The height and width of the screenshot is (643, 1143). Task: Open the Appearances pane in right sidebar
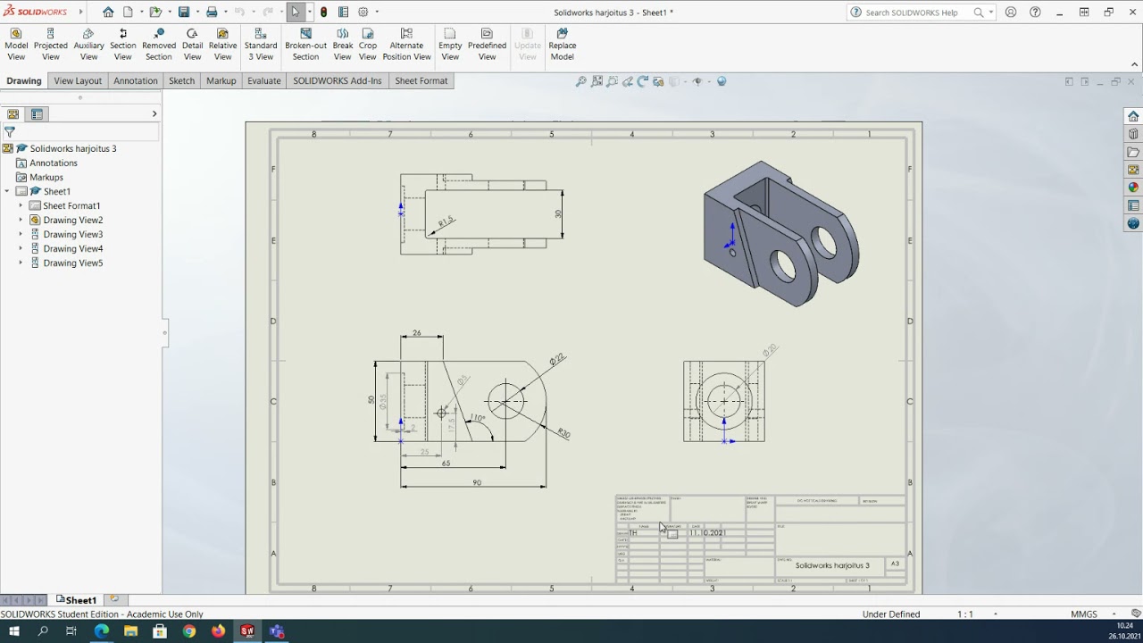click(1133, 188)
